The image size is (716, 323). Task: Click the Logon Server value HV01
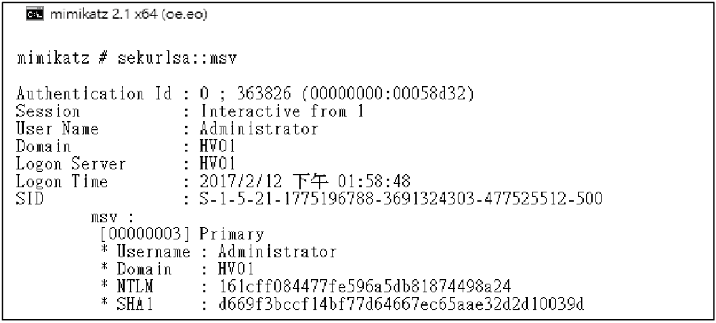pyautogui.click(x=218, y=164)
